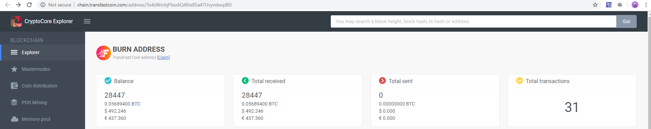Click the CryptoCore Explorer logo icon
This screenshot has width=651, height=129.
(16, 21)
